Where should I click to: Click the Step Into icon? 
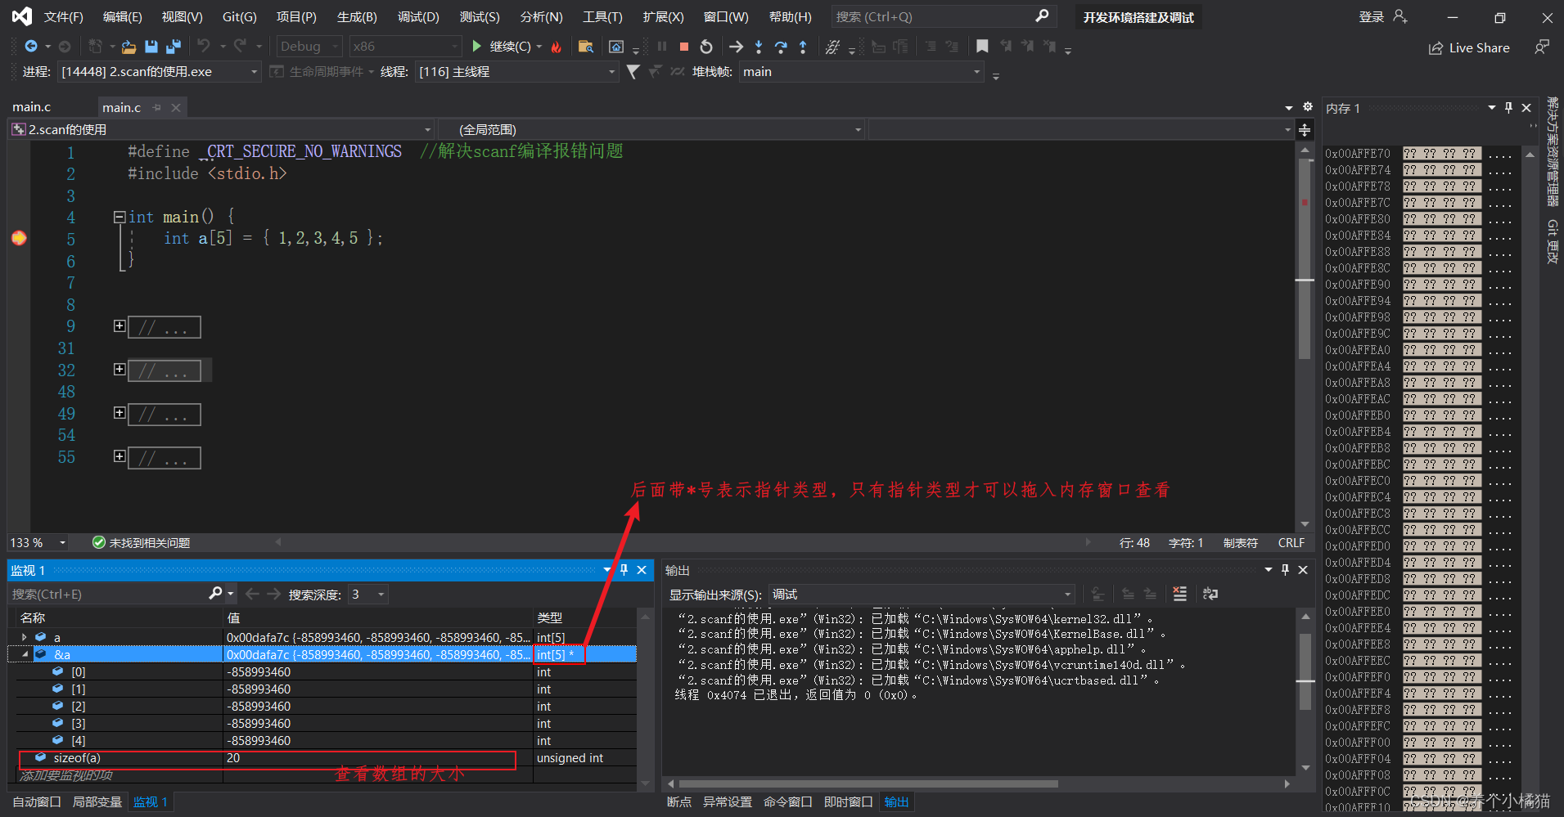point(759,47)
